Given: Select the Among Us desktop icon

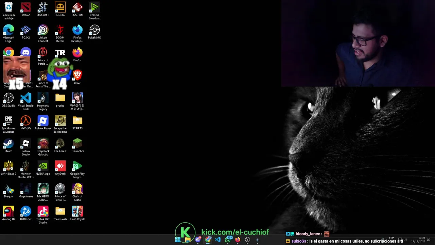Looking at the screenshot, I should coord(8,213).
